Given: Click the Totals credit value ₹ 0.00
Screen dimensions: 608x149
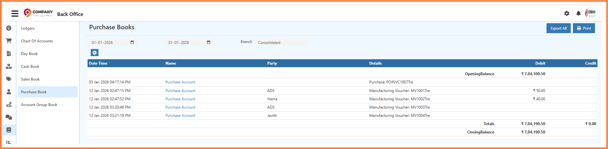Looking at the screenshot, I should (591, 124).
